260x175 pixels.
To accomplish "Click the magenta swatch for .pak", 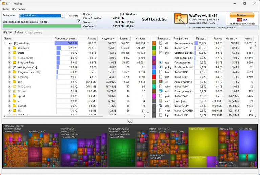I will point(154,96).
